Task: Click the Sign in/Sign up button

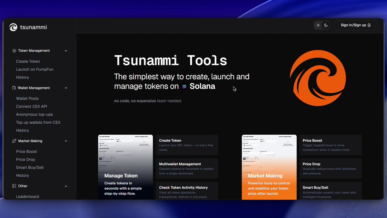Action: click(x=356, y=25)
